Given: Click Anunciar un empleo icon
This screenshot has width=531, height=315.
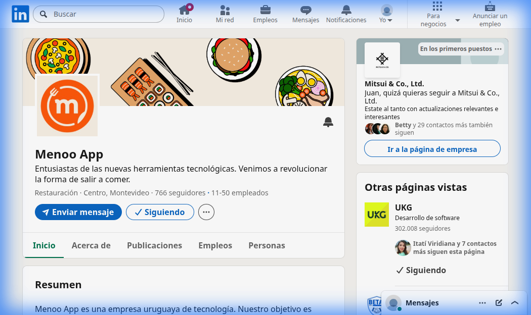Looking at the screenshot, I should click(490, 7).
